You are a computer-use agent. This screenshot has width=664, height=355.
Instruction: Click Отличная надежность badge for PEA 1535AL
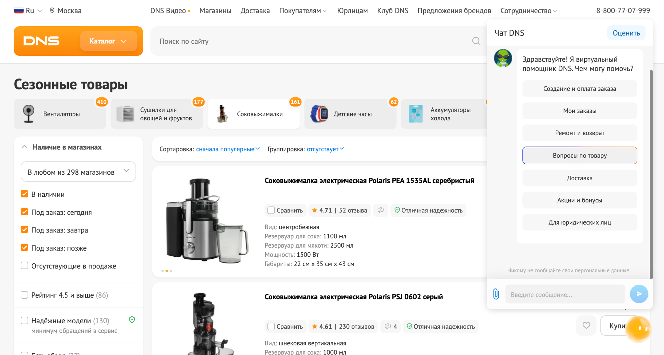pyautogui.click(x=428, y=210)
